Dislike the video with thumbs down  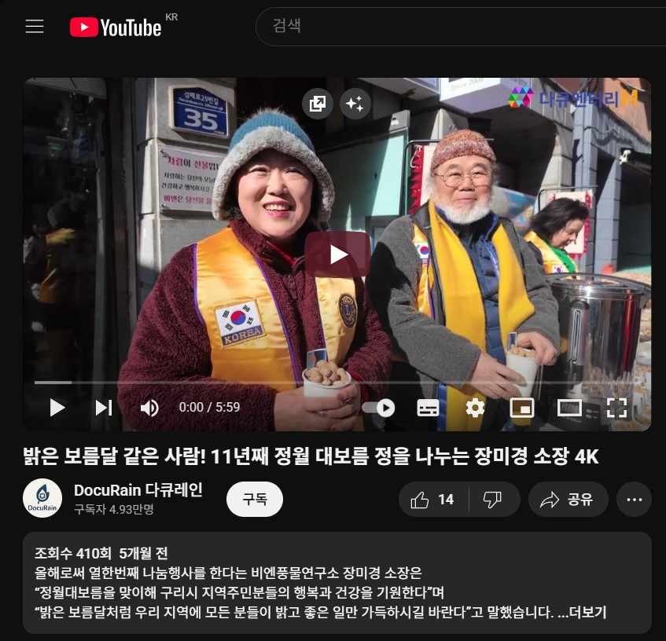pyautogui.click(x=492, y=500)
